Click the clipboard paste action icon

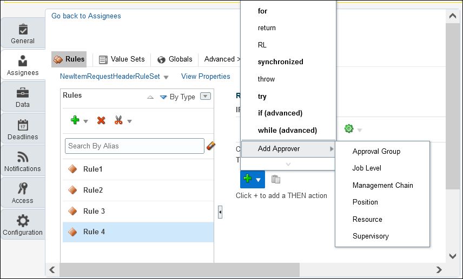tap(275, 179)
